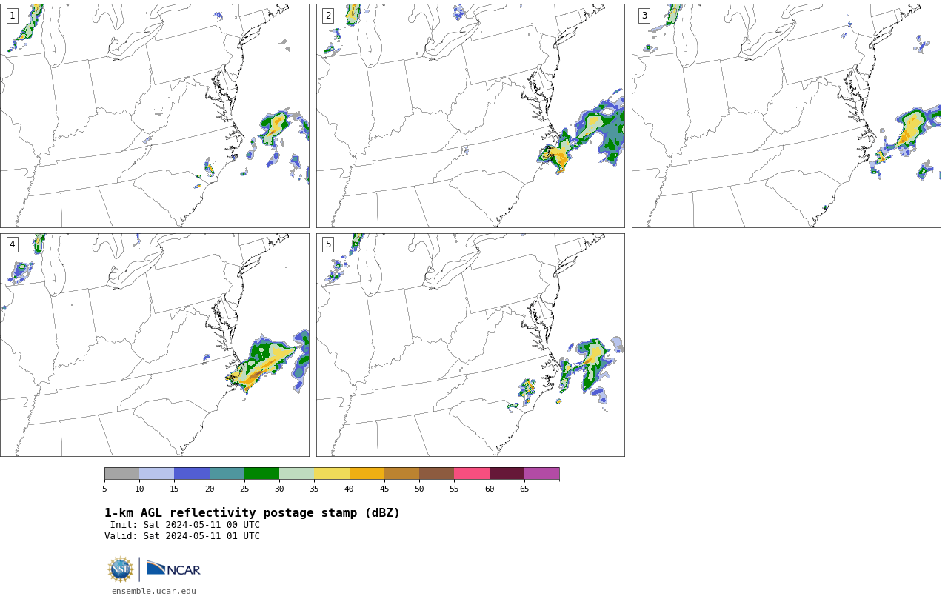Click the colorbar tick label 35
Screen dimensions: 948x599
pos(314,489)
